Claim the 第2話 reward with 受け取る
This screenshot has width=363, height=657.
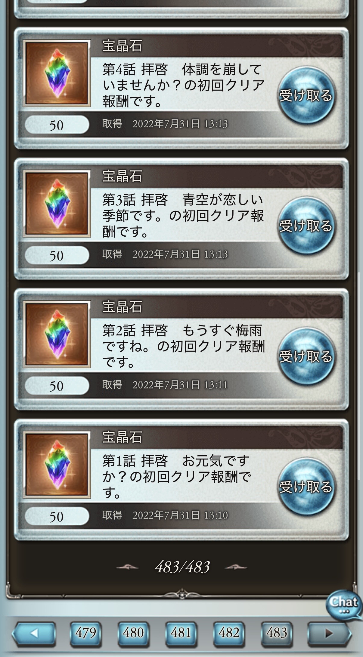[x=306, y=356]
